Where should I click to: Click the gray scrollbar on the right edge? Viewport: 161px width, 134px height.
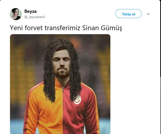coord(160,105)
